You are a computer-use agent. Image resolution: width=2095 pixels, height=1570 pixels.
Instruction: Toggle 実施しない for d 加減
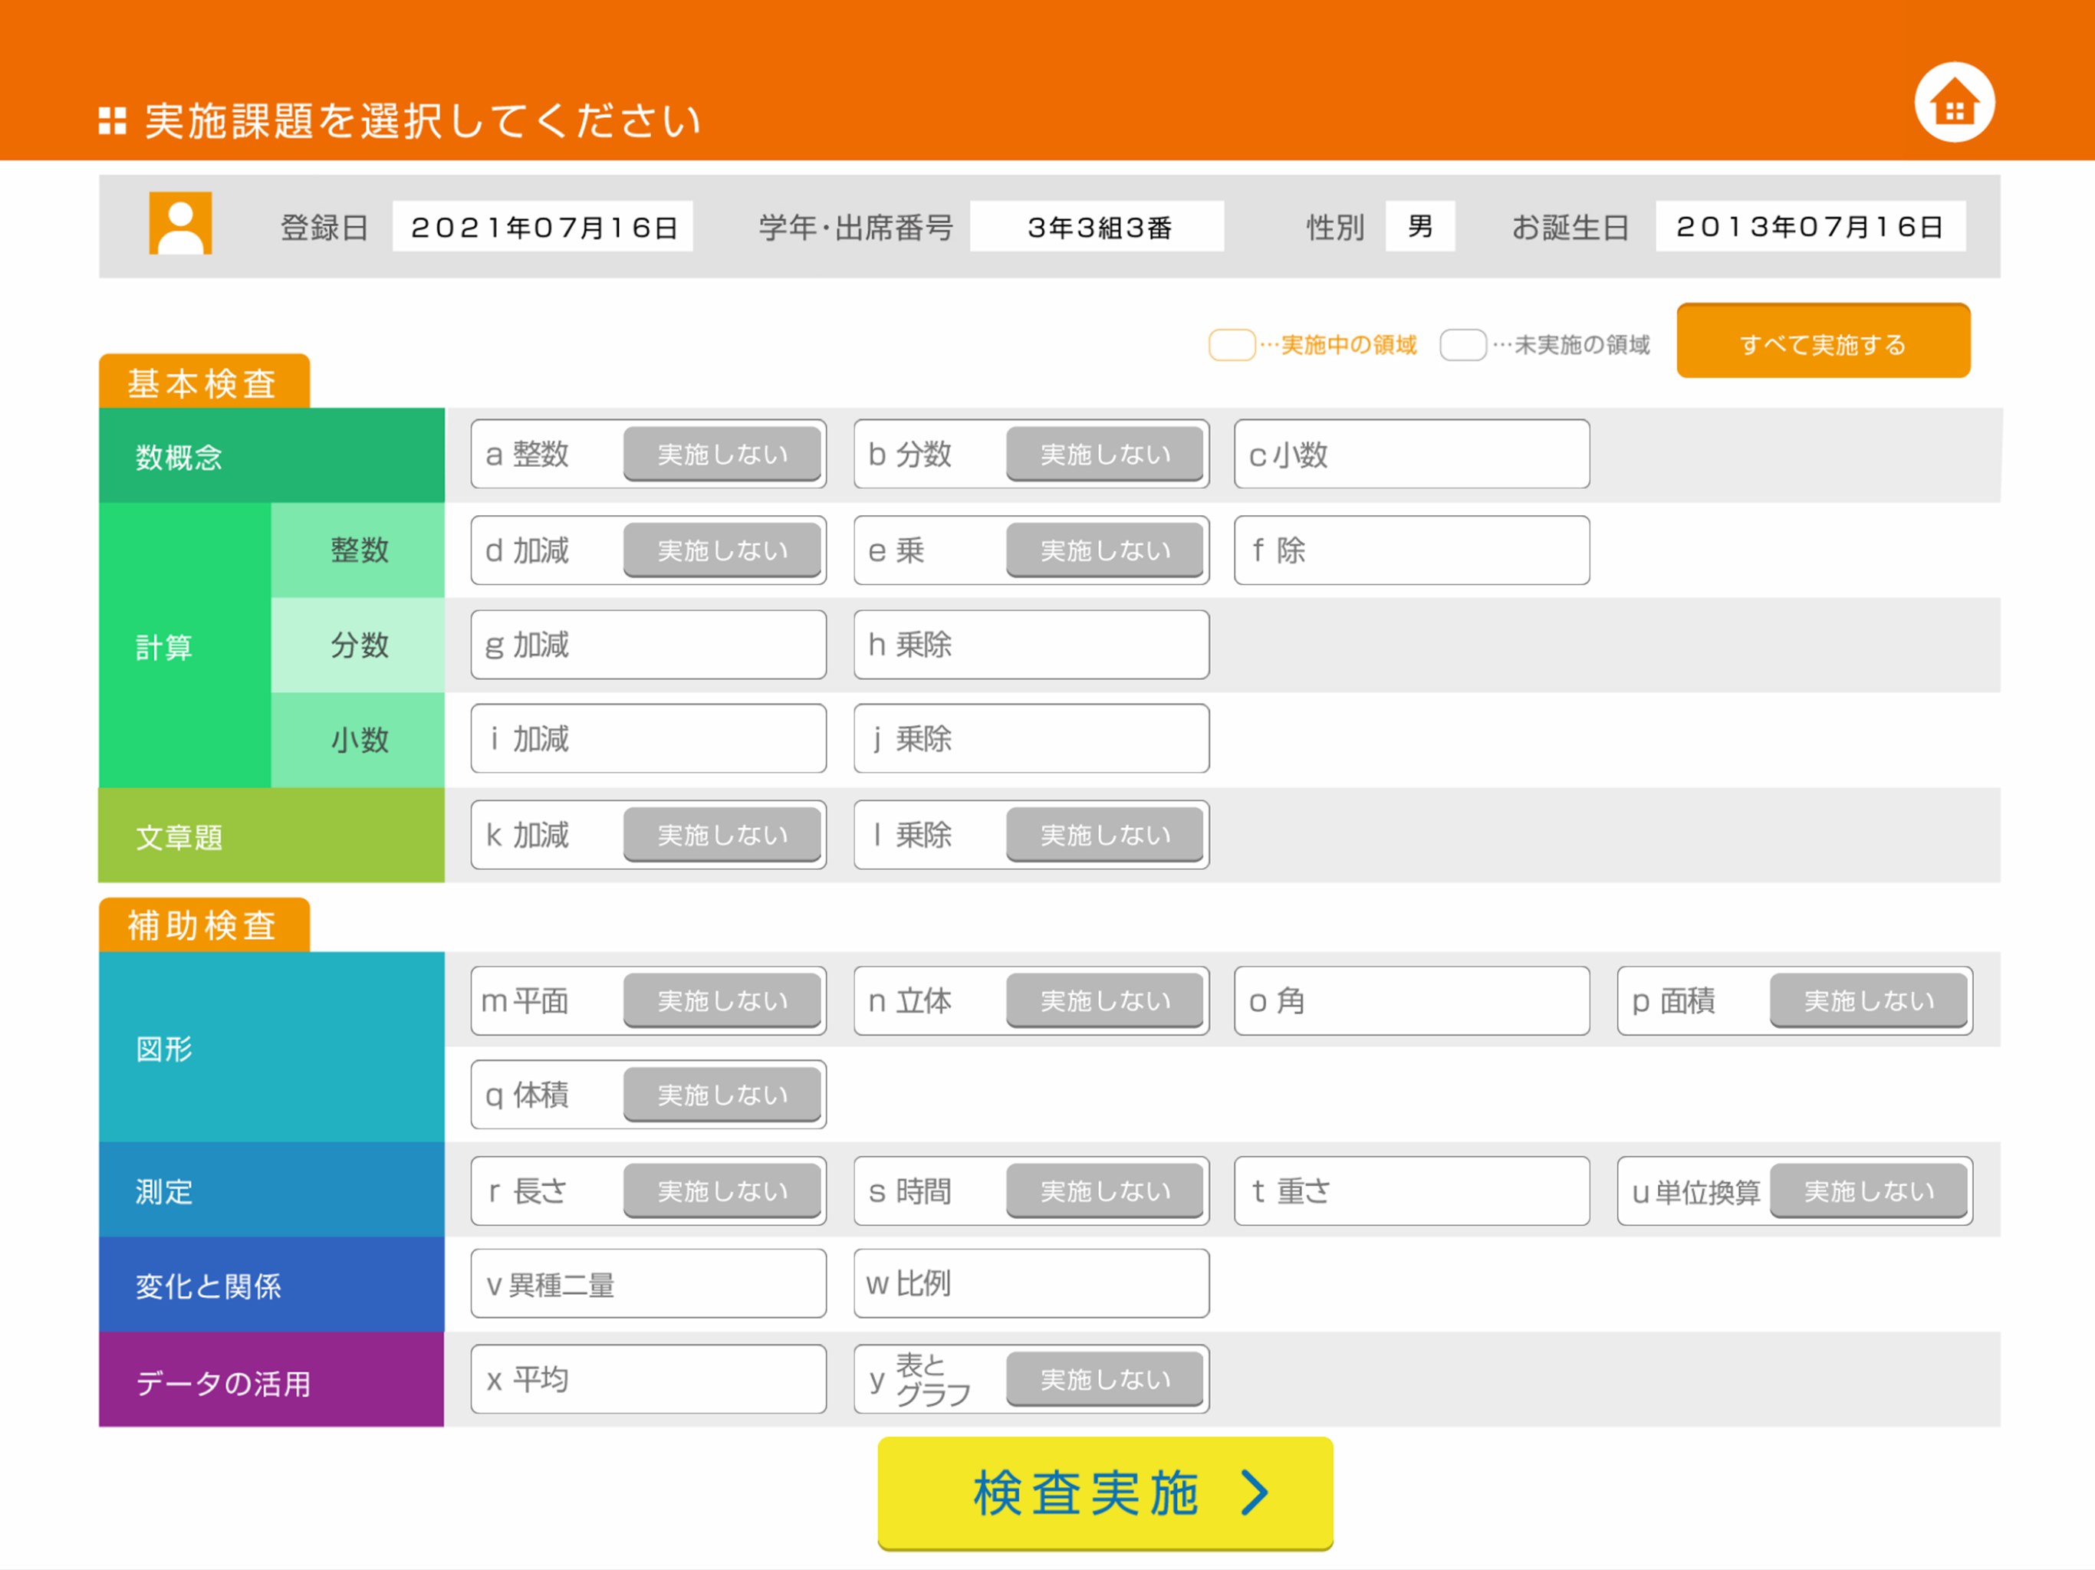[x=722, y=550]
